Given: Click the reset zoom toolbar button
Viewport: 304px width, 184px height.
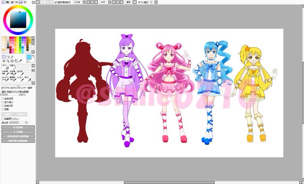Looking at the screenshot, I should (96, 2).
